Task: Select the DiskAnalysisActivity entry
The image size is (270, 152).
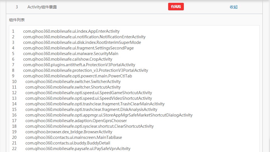Action: click(91, 110)
